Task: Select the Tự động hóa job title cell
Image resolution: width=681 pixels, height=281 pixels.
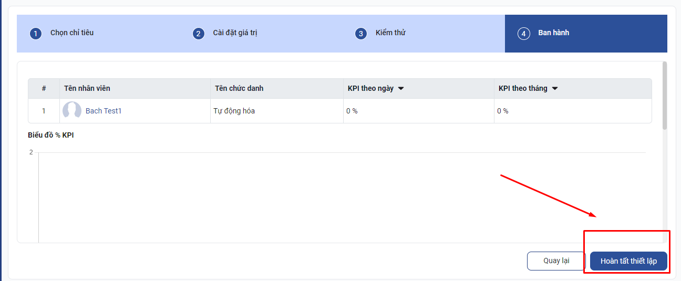Action: pyautogui.click(x=234, y=111)
